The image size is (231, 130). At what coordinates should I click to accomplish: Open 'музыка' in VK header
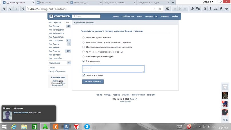point(149,17)
